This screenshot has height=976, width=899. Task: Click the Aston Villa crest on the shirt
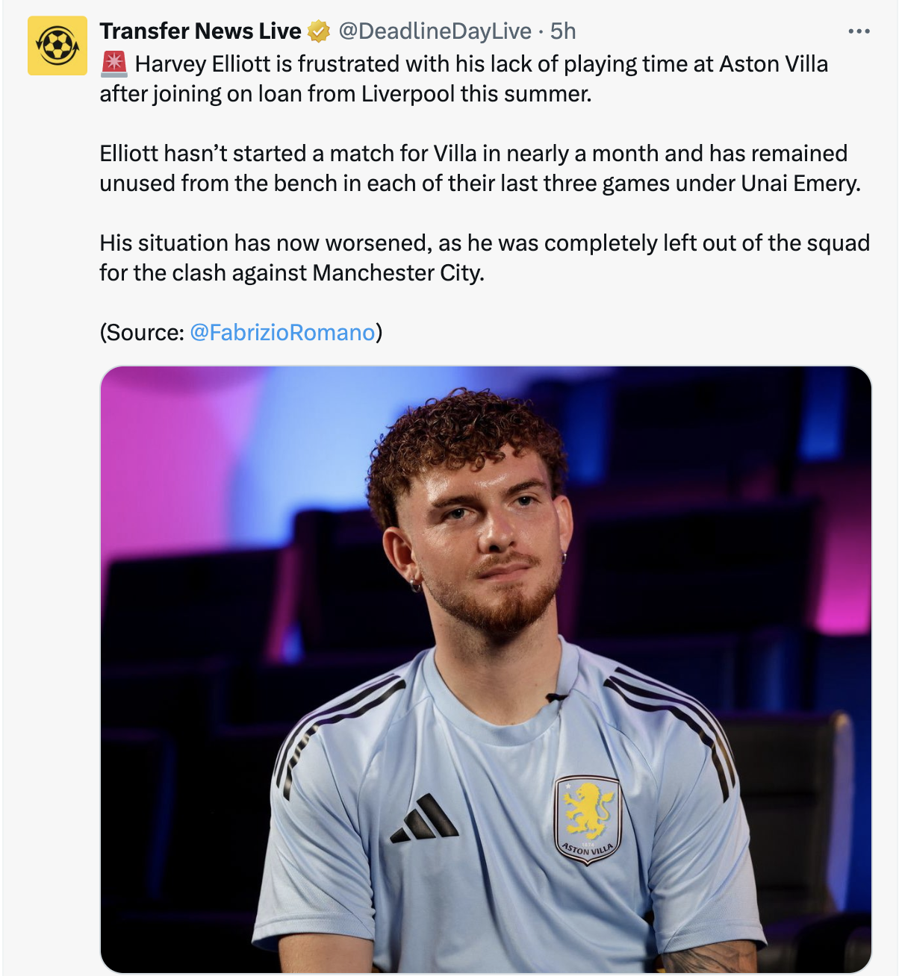tap(587, 820)
